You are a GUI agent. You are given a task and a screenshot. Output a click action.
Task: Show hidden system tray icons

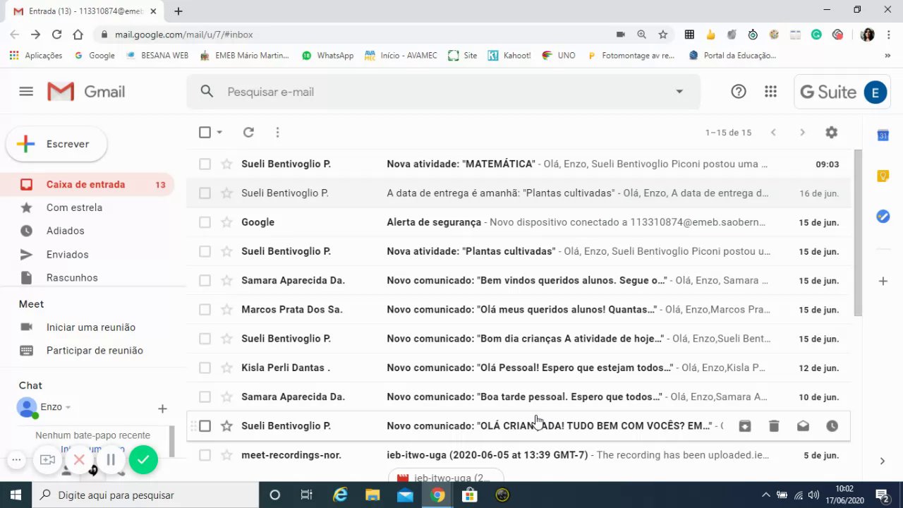click(765, 495)
